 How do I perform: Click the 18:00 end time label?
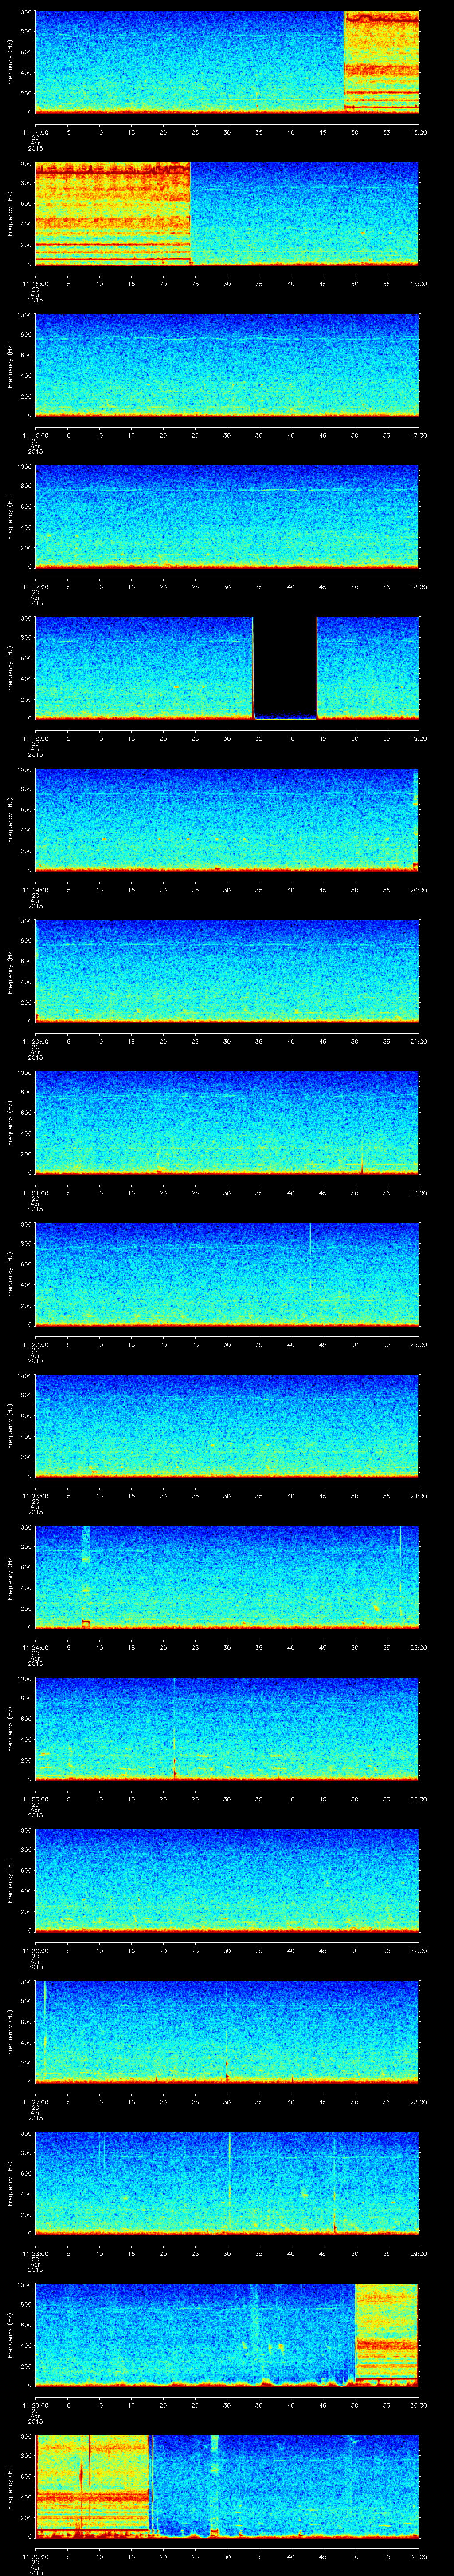pyautogui.click(x=418, y=586)
